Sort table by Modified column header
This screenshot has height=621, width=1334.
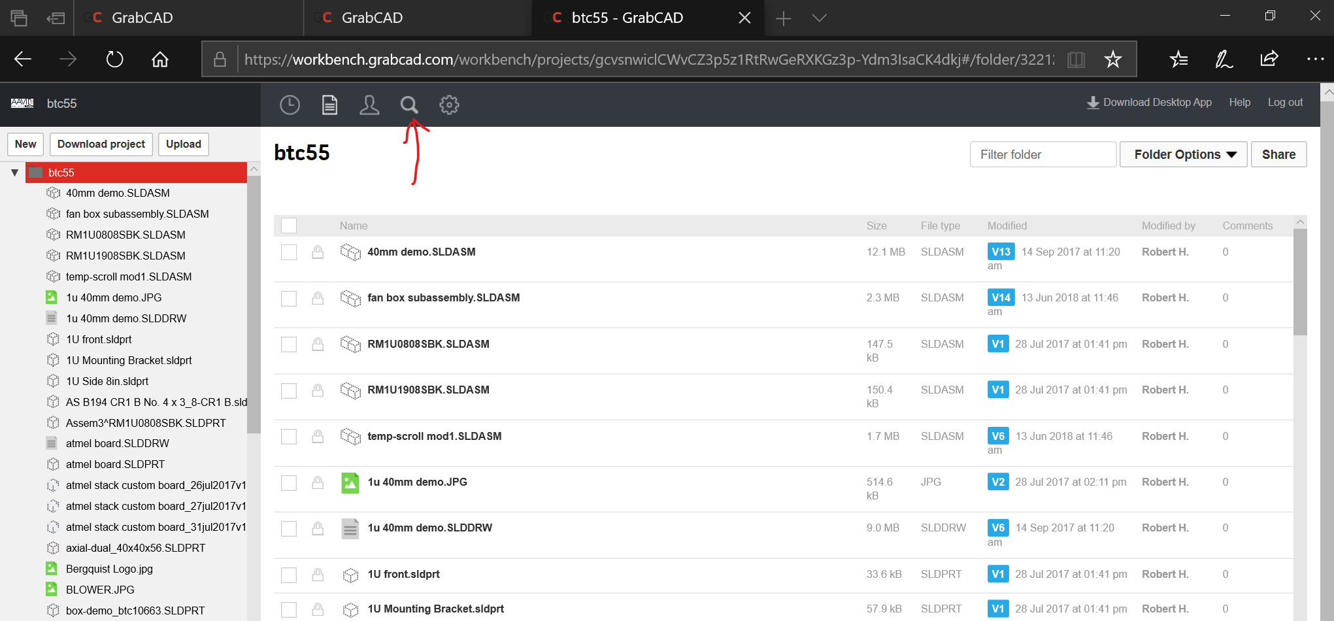coord(1007,226)
